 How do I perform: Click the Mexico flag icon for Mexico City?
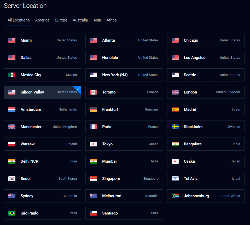[x=12, y=75]
